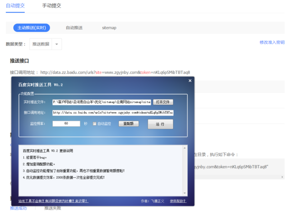Viewport: 286px width, 211px height.
Task: Open the 使用帮助? link
Action: click(178, 201)
